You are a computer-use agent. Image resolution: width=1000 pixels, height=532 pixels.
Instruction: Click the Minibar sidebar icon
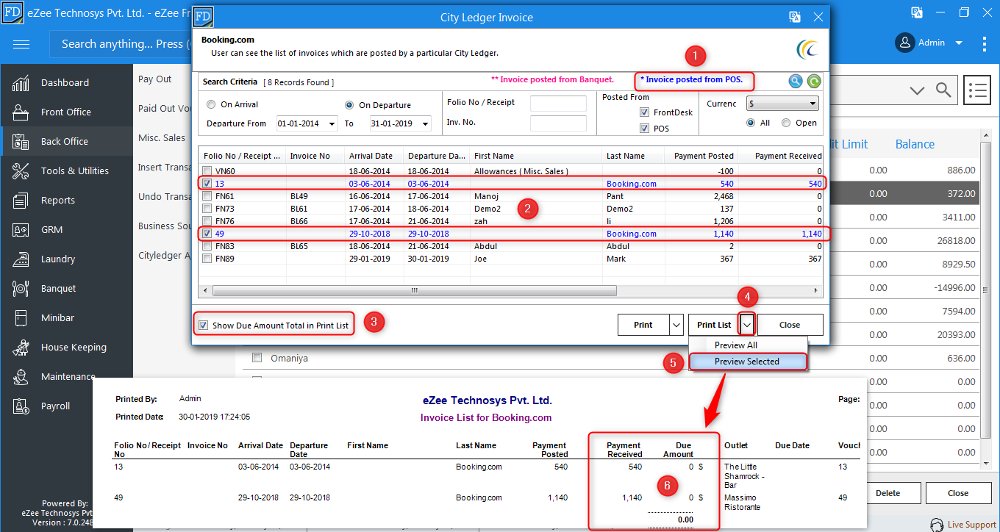point(21,318)
